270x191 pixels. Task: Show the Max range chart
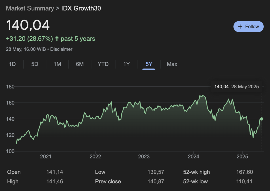172,64
